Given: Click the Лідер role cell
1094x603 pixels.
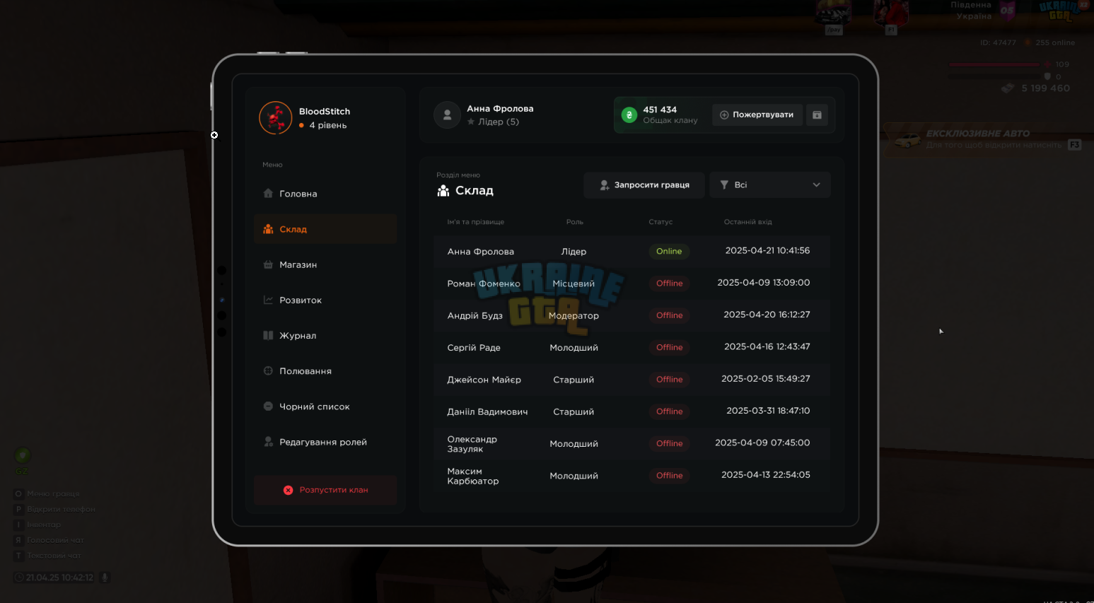Looking at the screenshot, I should pos(574,252).
